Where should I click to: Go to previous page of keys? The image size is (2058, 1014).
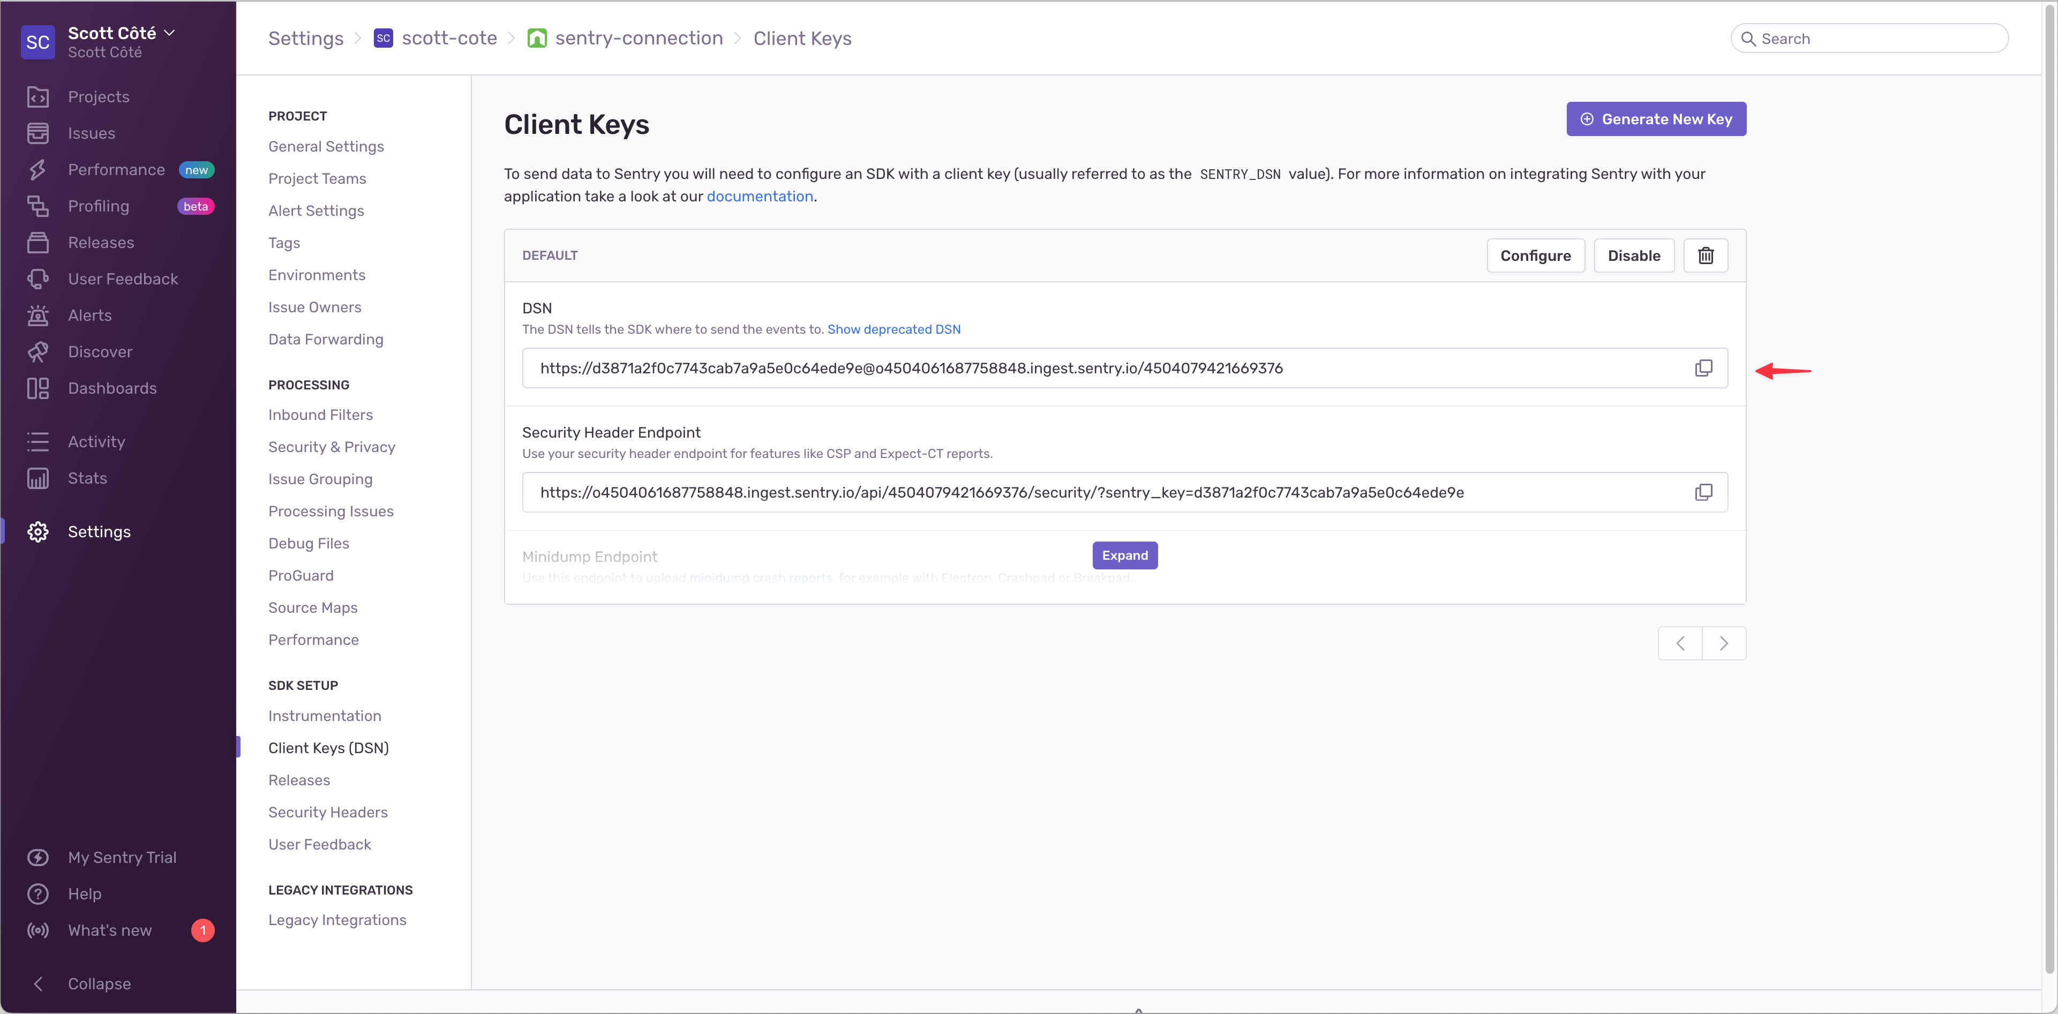pos(1680,643)
